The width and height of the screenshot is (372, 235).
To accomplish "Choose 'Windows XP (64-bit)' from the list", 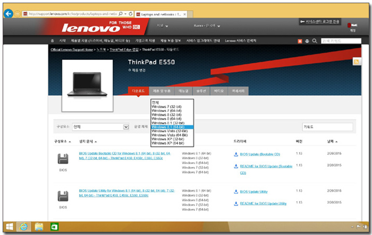I will pyautogui.click(x=172, y=143).
